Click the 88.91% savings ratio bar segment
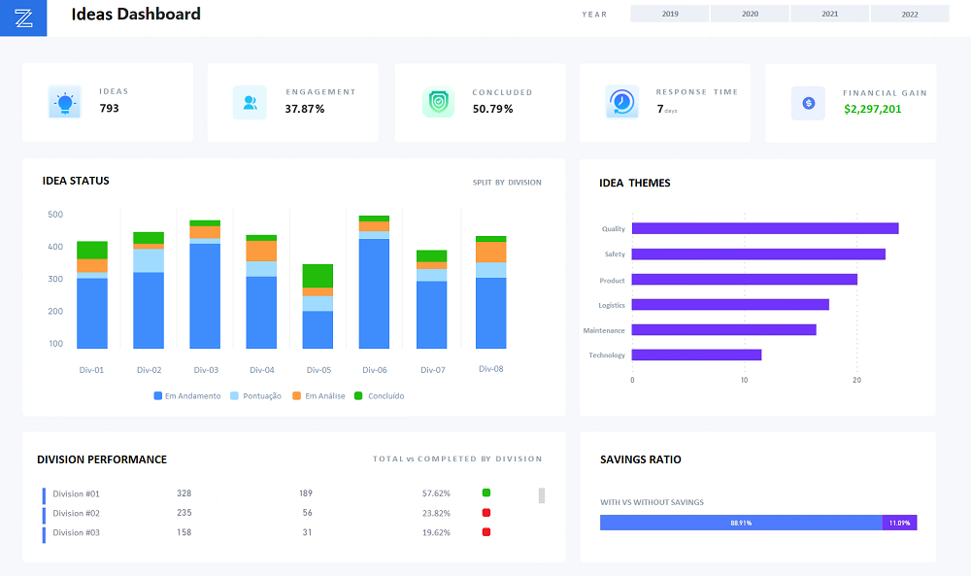 pyautogui.click(x=741, y=523)
